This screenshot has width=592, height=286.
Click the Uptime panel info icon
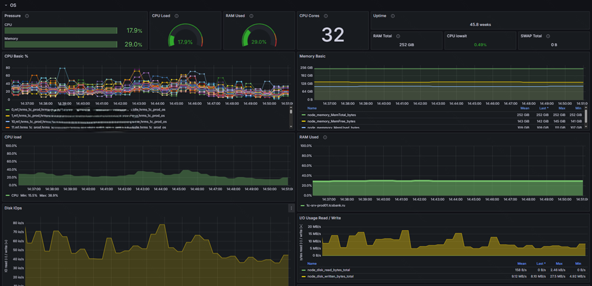click(393, 16)
